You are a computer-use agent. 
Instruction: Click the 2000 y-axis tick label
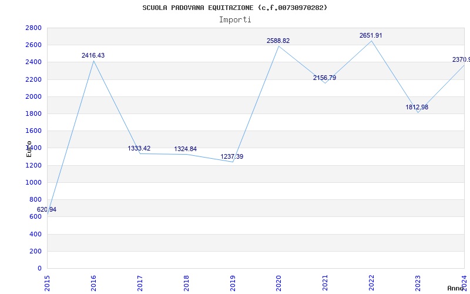(x=33, y=96)
